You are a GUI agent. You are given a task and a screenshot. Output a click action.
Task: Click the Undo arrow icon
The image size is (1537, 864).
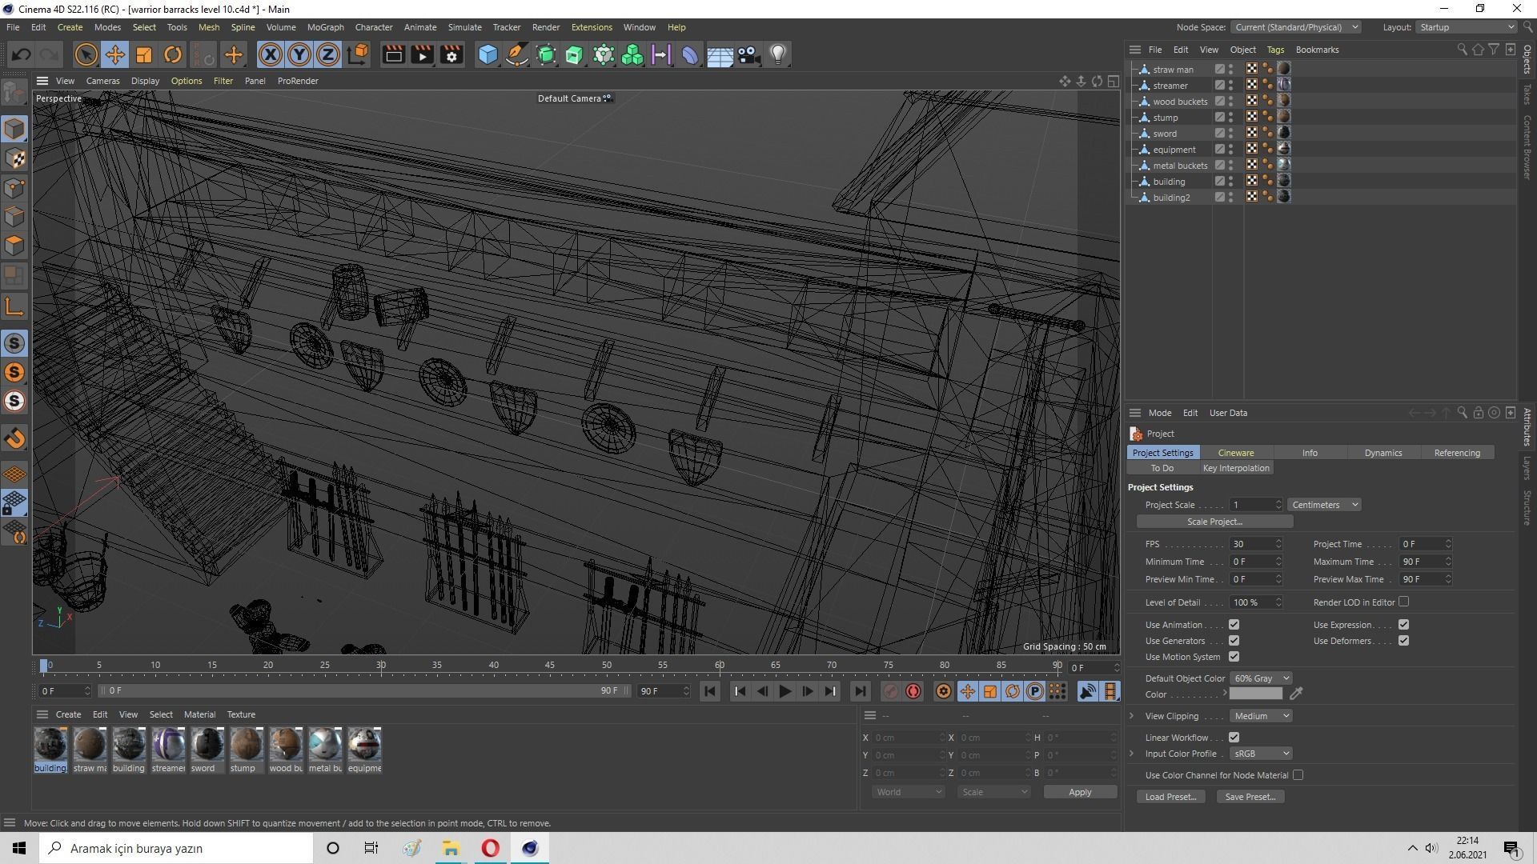coord(22,54)
